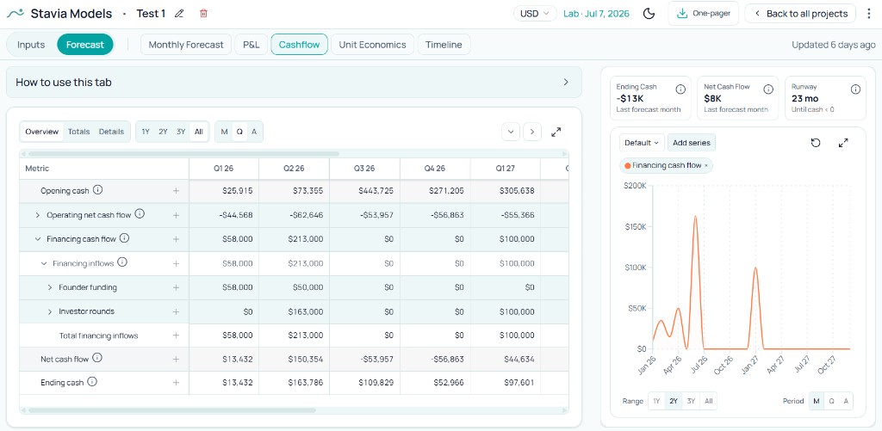Go back to all projects

pos(800,14)
